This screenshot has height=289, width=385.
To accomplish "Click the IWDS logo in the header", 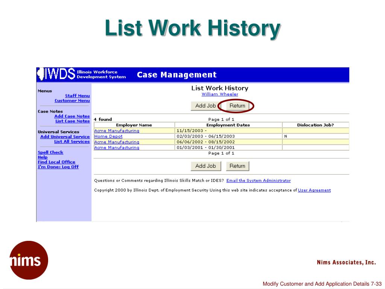I will 56,74.
